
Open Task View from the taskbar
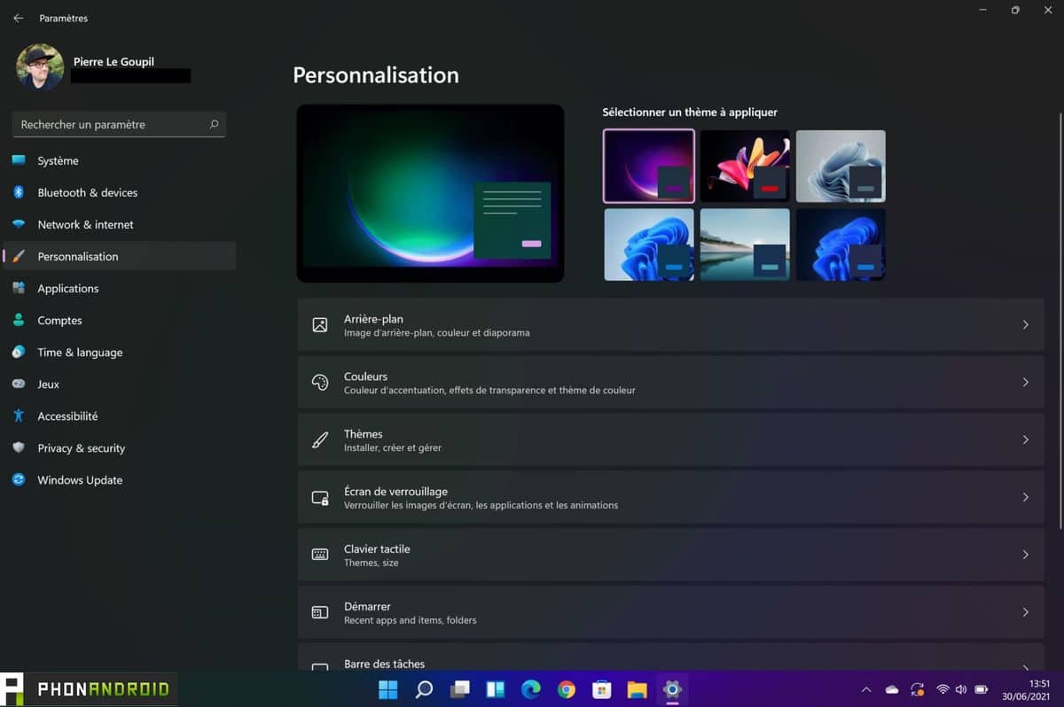click(x=459, y=689)
